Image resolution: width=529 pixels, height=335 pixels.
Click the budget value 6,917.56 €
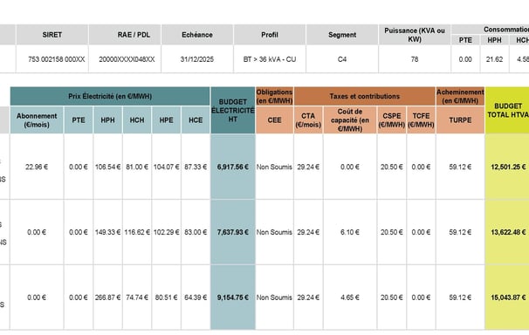click(x=233, y=167)
